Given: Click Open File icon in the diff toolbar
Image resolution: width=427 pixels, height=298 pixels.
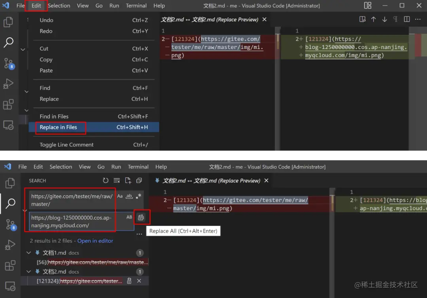Looking at the screenshot, I should pyautogui.click(x=362, y=19).
